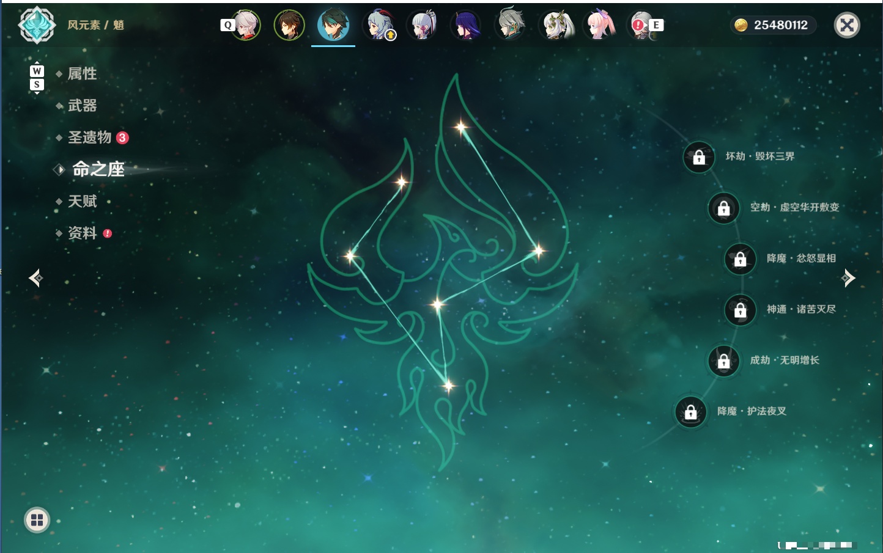The image size is (883, 553).
Task: Open the grid menu icon at bottom left
Action: pos(37,520)
